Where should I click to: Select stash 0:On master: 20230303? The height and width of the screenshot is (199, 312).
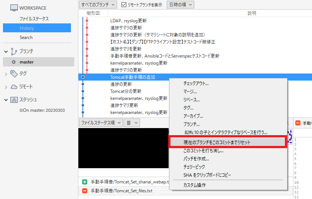tap(42, 110)
